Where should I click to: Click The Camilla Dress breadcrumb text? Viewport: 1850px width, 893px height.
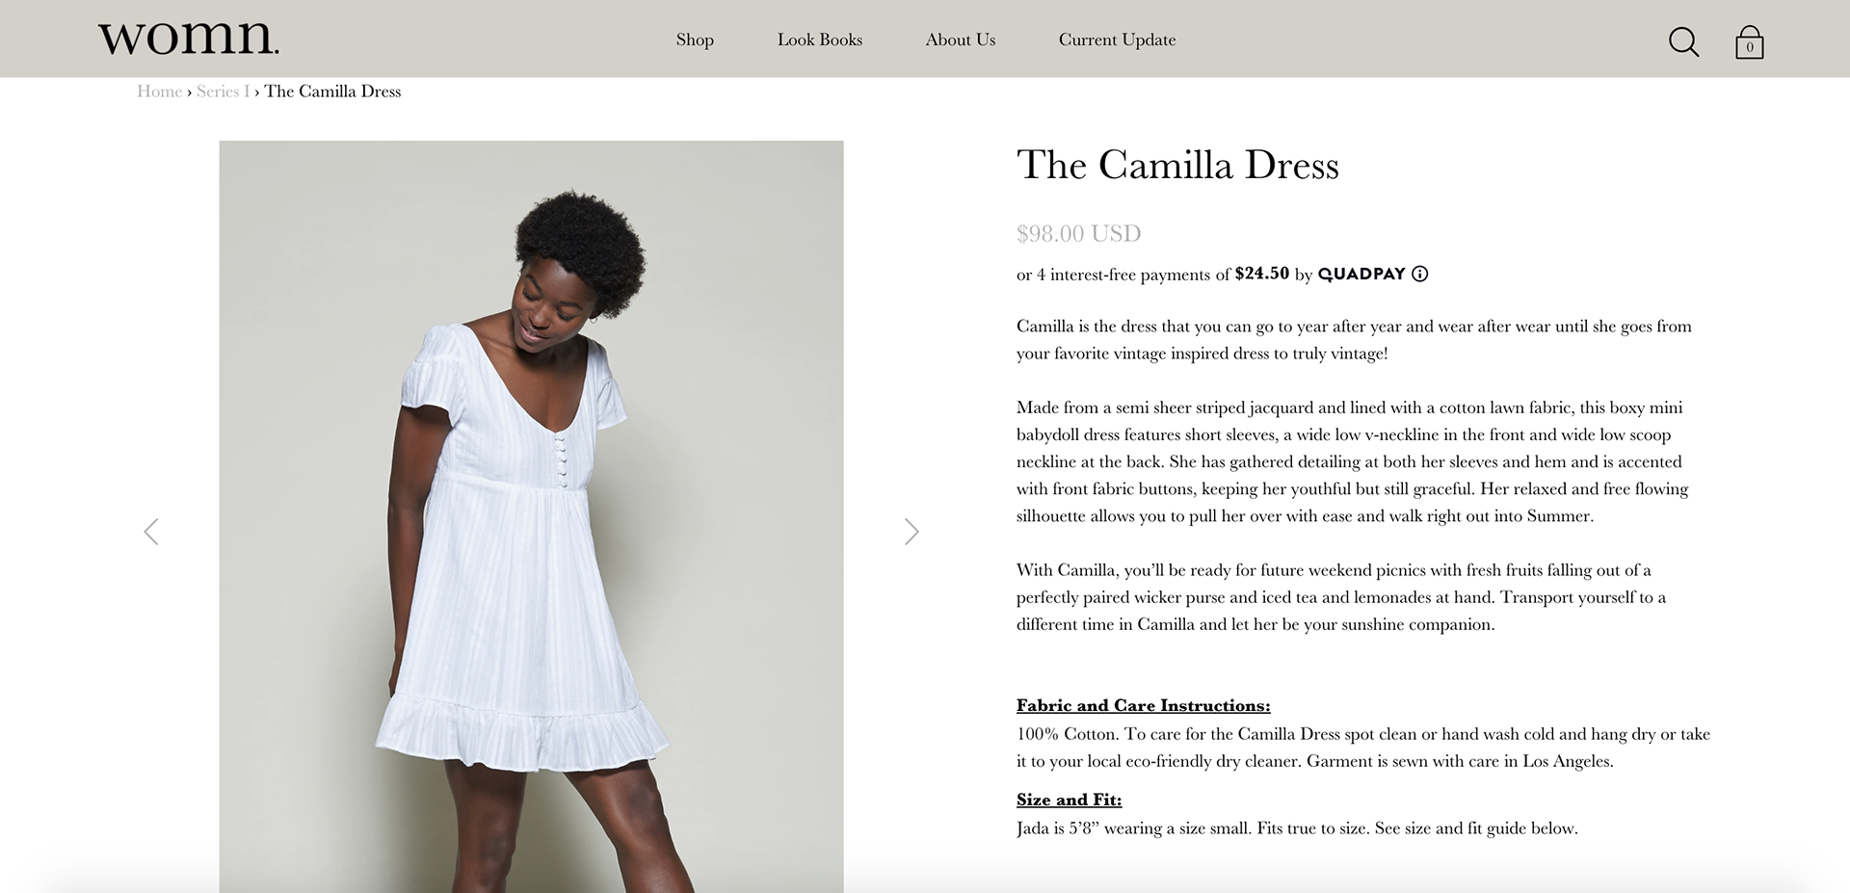(x=332, y=92)
